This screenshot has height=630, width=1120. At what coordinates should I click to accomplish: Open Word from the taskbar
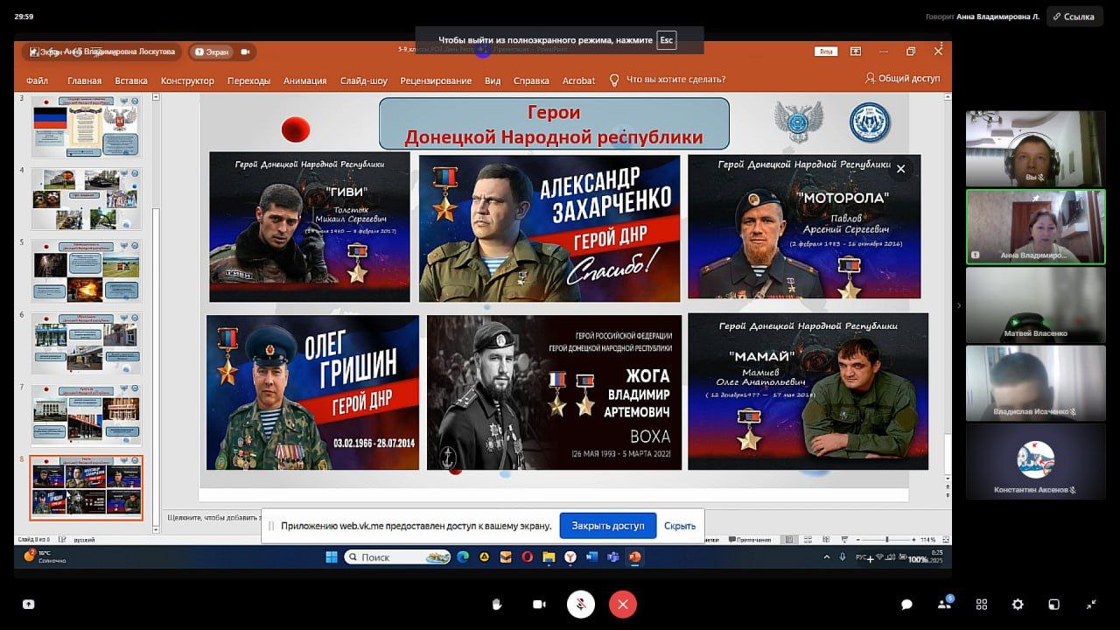[x=591, y=556]
